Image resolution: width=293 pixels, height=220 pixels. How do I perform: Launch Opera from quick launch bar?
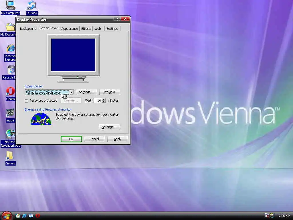[38, 216]
